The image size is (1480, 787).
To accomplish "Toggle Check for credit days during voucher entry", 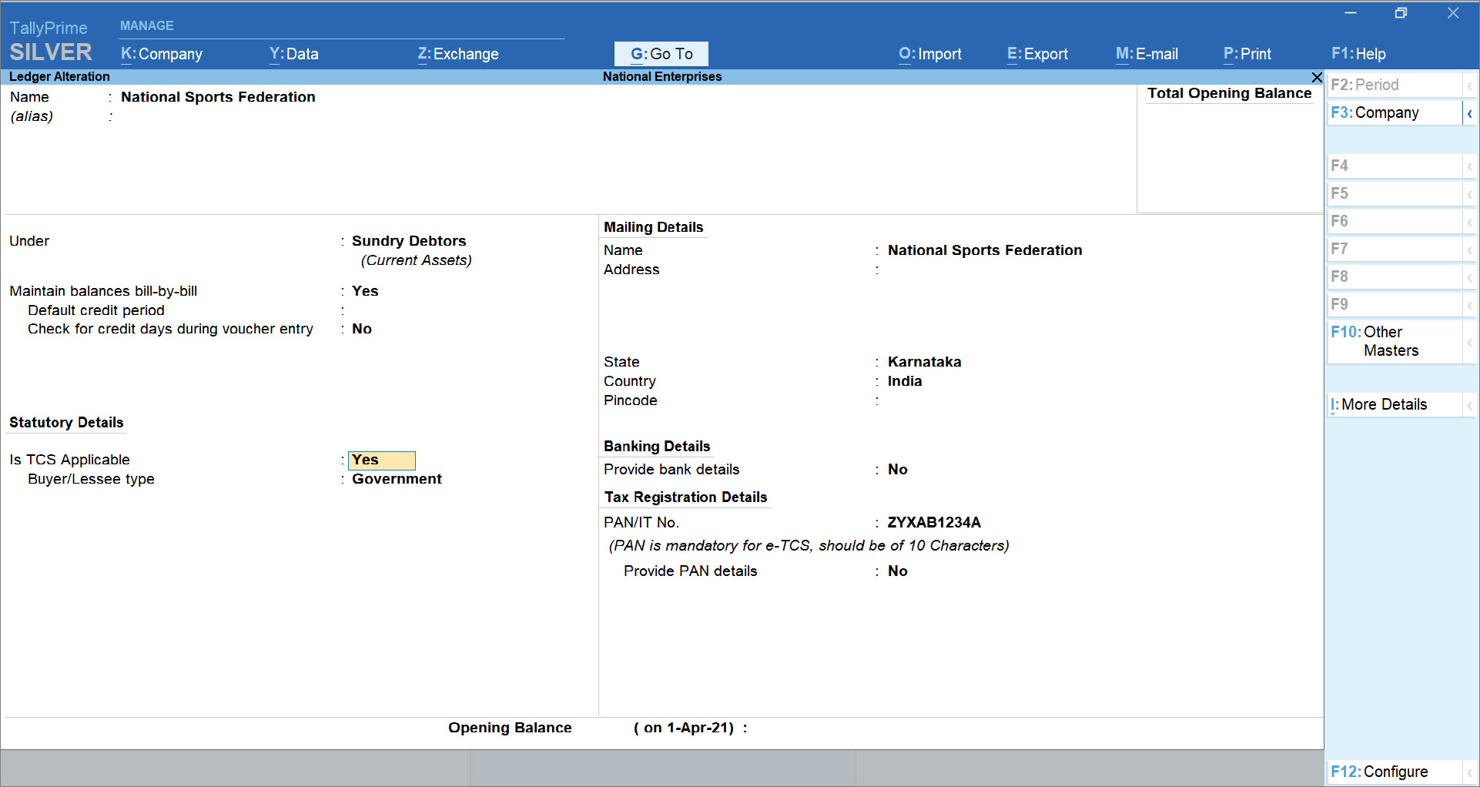I will click(x=362, y=329).
